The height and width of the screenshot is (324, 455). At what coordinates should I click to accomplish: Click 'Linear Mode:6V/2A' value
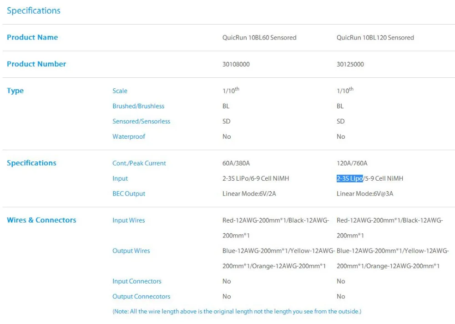pos(249,194)
